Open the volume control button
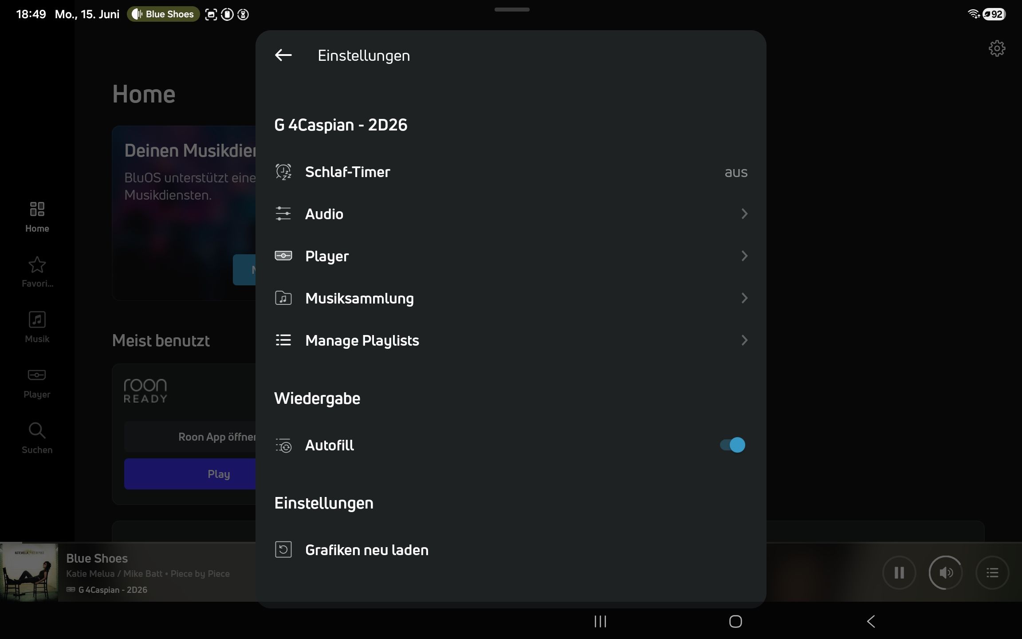Viewport: 1022px width, 639px height. point(946,572)
